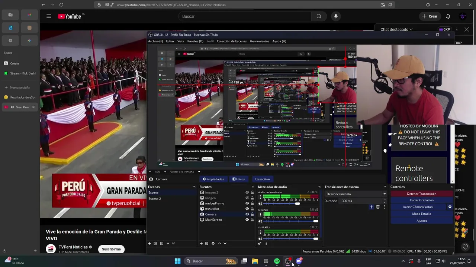Show the hidden Imagen source
Viewport: 476px width, 267px height.
247,198
